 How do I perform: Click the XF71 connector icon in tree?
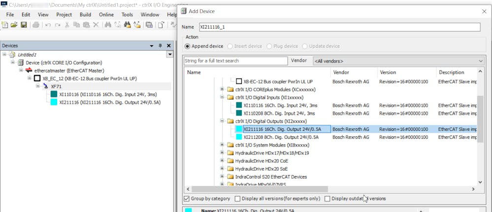46,87
